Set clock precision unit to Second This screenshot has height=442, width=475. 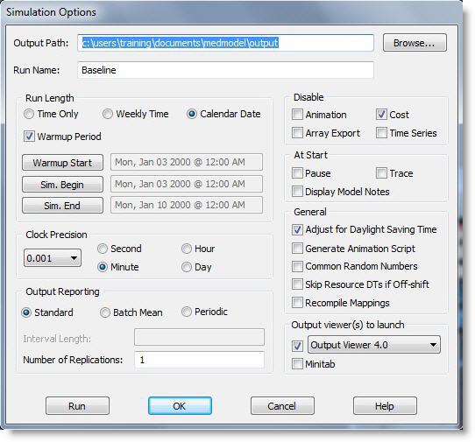pyautogui.click(x=103, y=249)
